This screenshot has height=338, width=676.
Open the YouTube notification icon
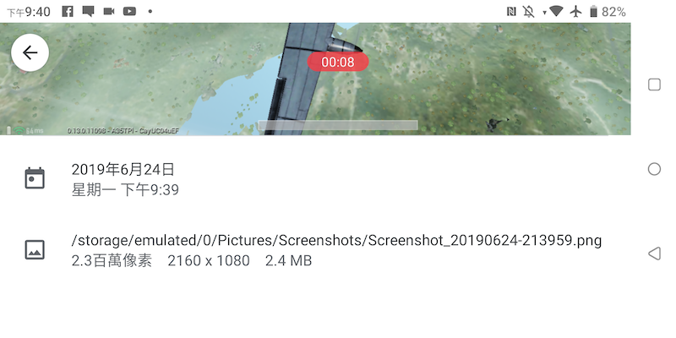click(x=129, y=11)
